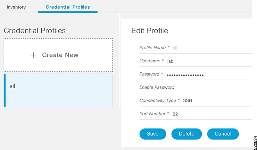Click the Edit Profile heading

[x=150, y=30]
